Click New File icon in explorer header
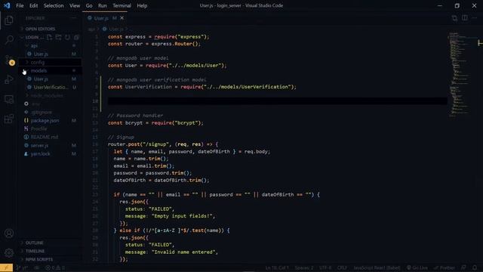This screenshot has height=272, width=483. [49, 37]
